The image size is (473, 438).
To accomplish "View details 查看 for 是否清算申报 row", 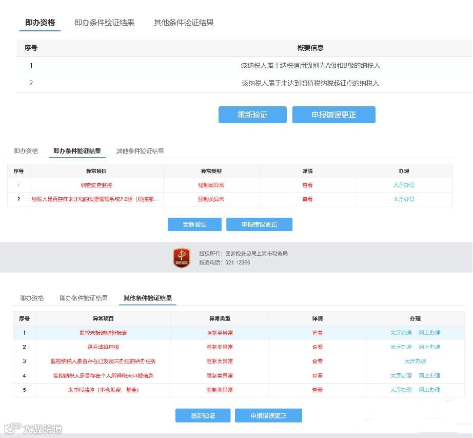I will point(318,347).
